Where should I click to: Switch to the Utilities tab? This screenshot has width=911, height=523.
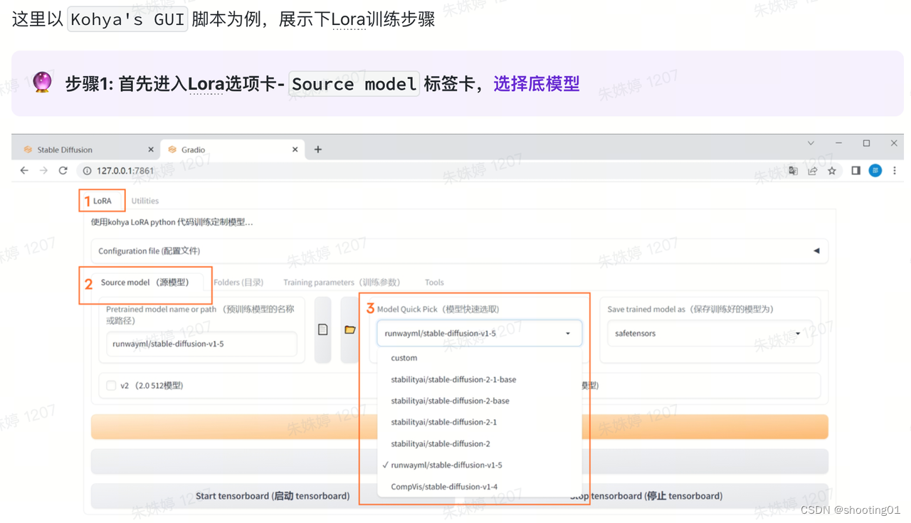(145, 201)
